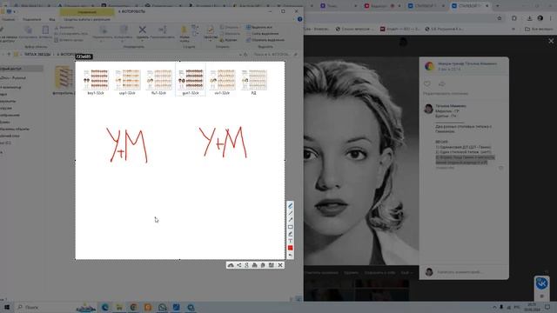Upload screenshot to cloud
This screenshot has width=557, height=313.
coord(231,265)
